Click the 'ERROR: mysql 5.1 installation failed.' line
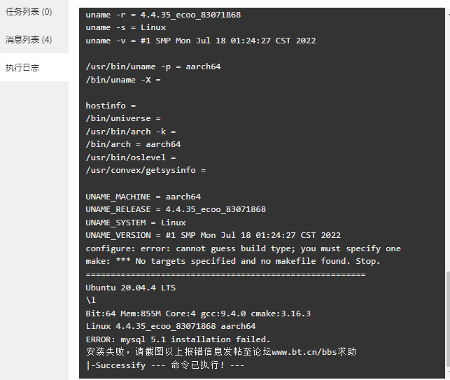450x380 pixels. click(x=178, y=339)
